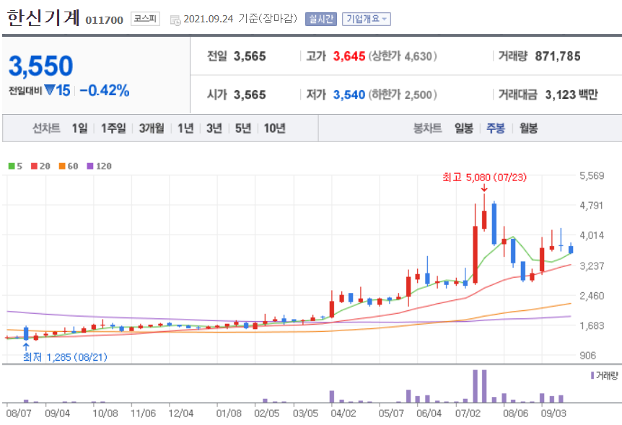622x425 pixels.
Task: Select the 3개월 chart period tab
Action: click(x=150, y=127)
